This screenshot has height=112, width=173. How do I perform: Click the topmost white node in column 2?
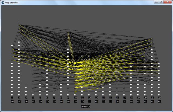pos(19,42)
